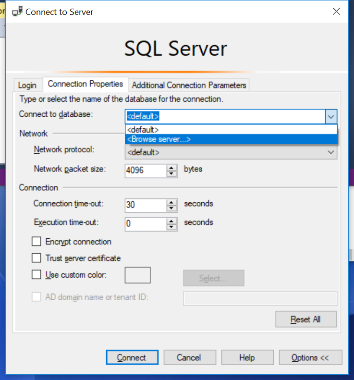Decrease the Connection time-out value
The width and height of the screenshot is (354, 380).
(x=171, y=208)
